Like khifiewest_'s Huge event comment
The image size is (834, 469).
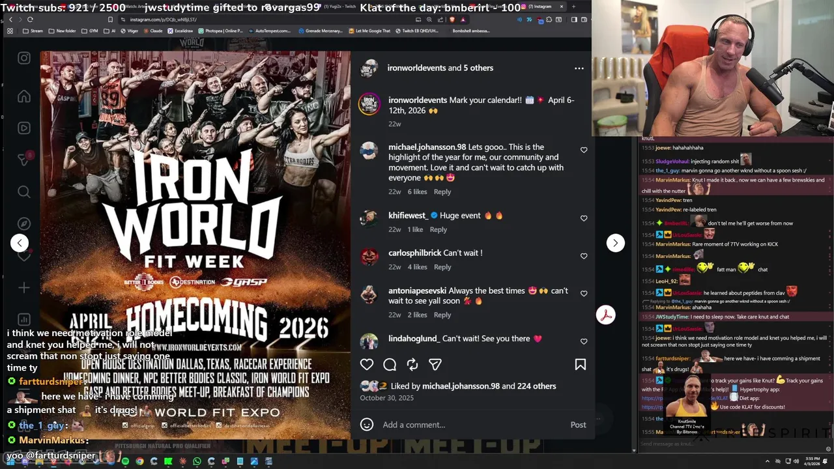click(584, 218)
